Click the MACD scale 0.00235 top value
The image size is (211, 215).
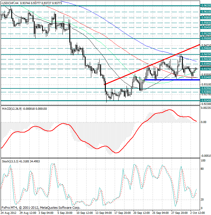click(206, 108)
